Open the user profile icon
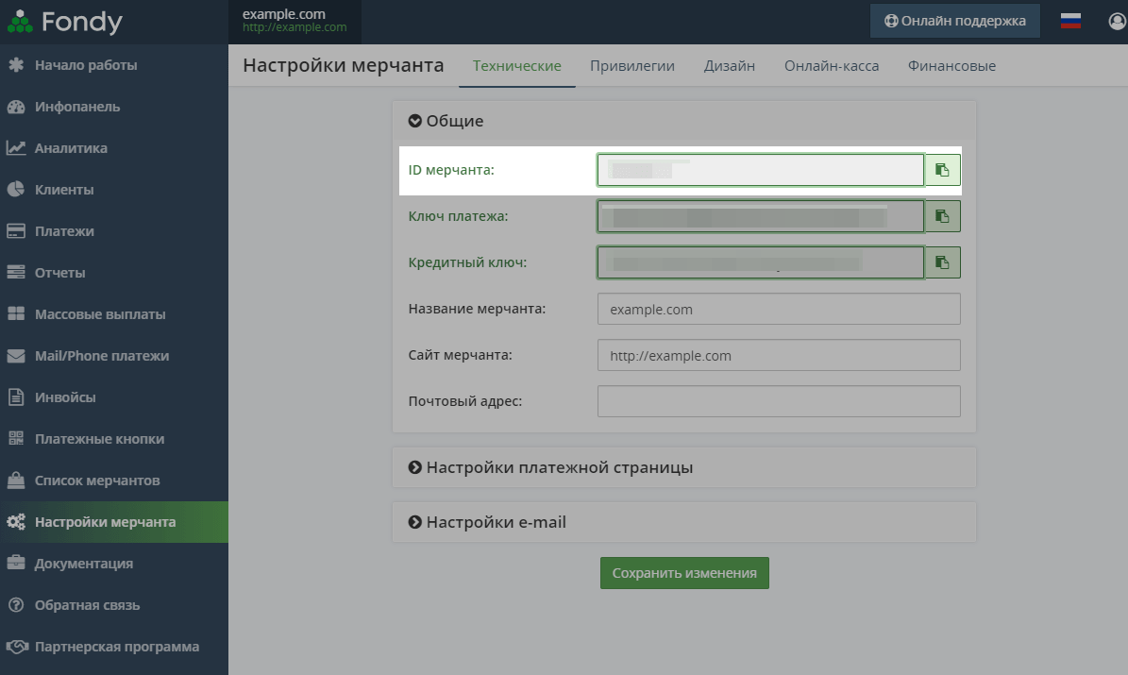 pyautogui.click(x=1118, y=21)
